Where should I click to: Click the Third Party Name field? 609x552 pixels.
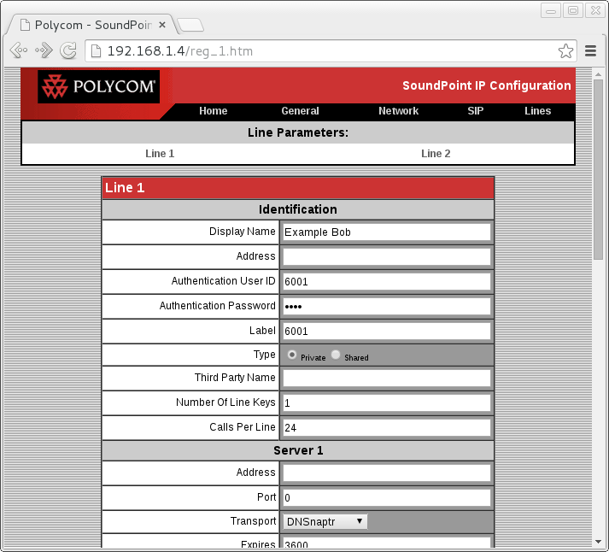click(387, 378)
